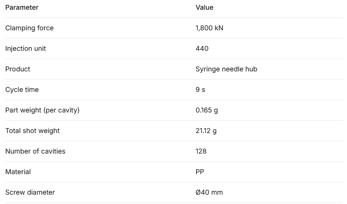Select the Total shot weight label
Image resolution: width=347 pixels, height=204 pixels.
point(32,131)
